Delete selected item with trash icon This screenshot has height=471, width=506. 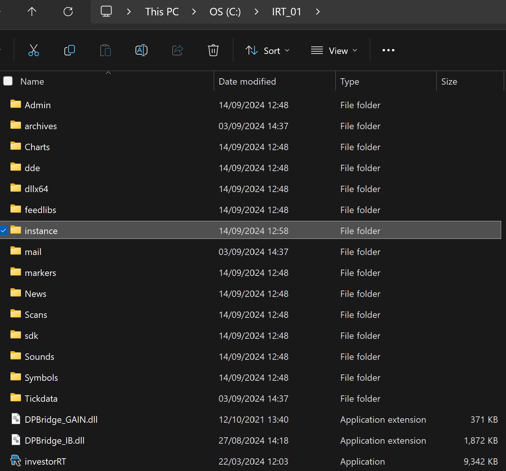213,50
